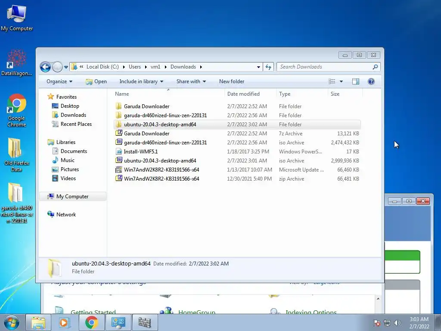The image size is (441, 331).
Task: Click the Local Disk (C:) breadcrumb
Action: coord(102,67)
